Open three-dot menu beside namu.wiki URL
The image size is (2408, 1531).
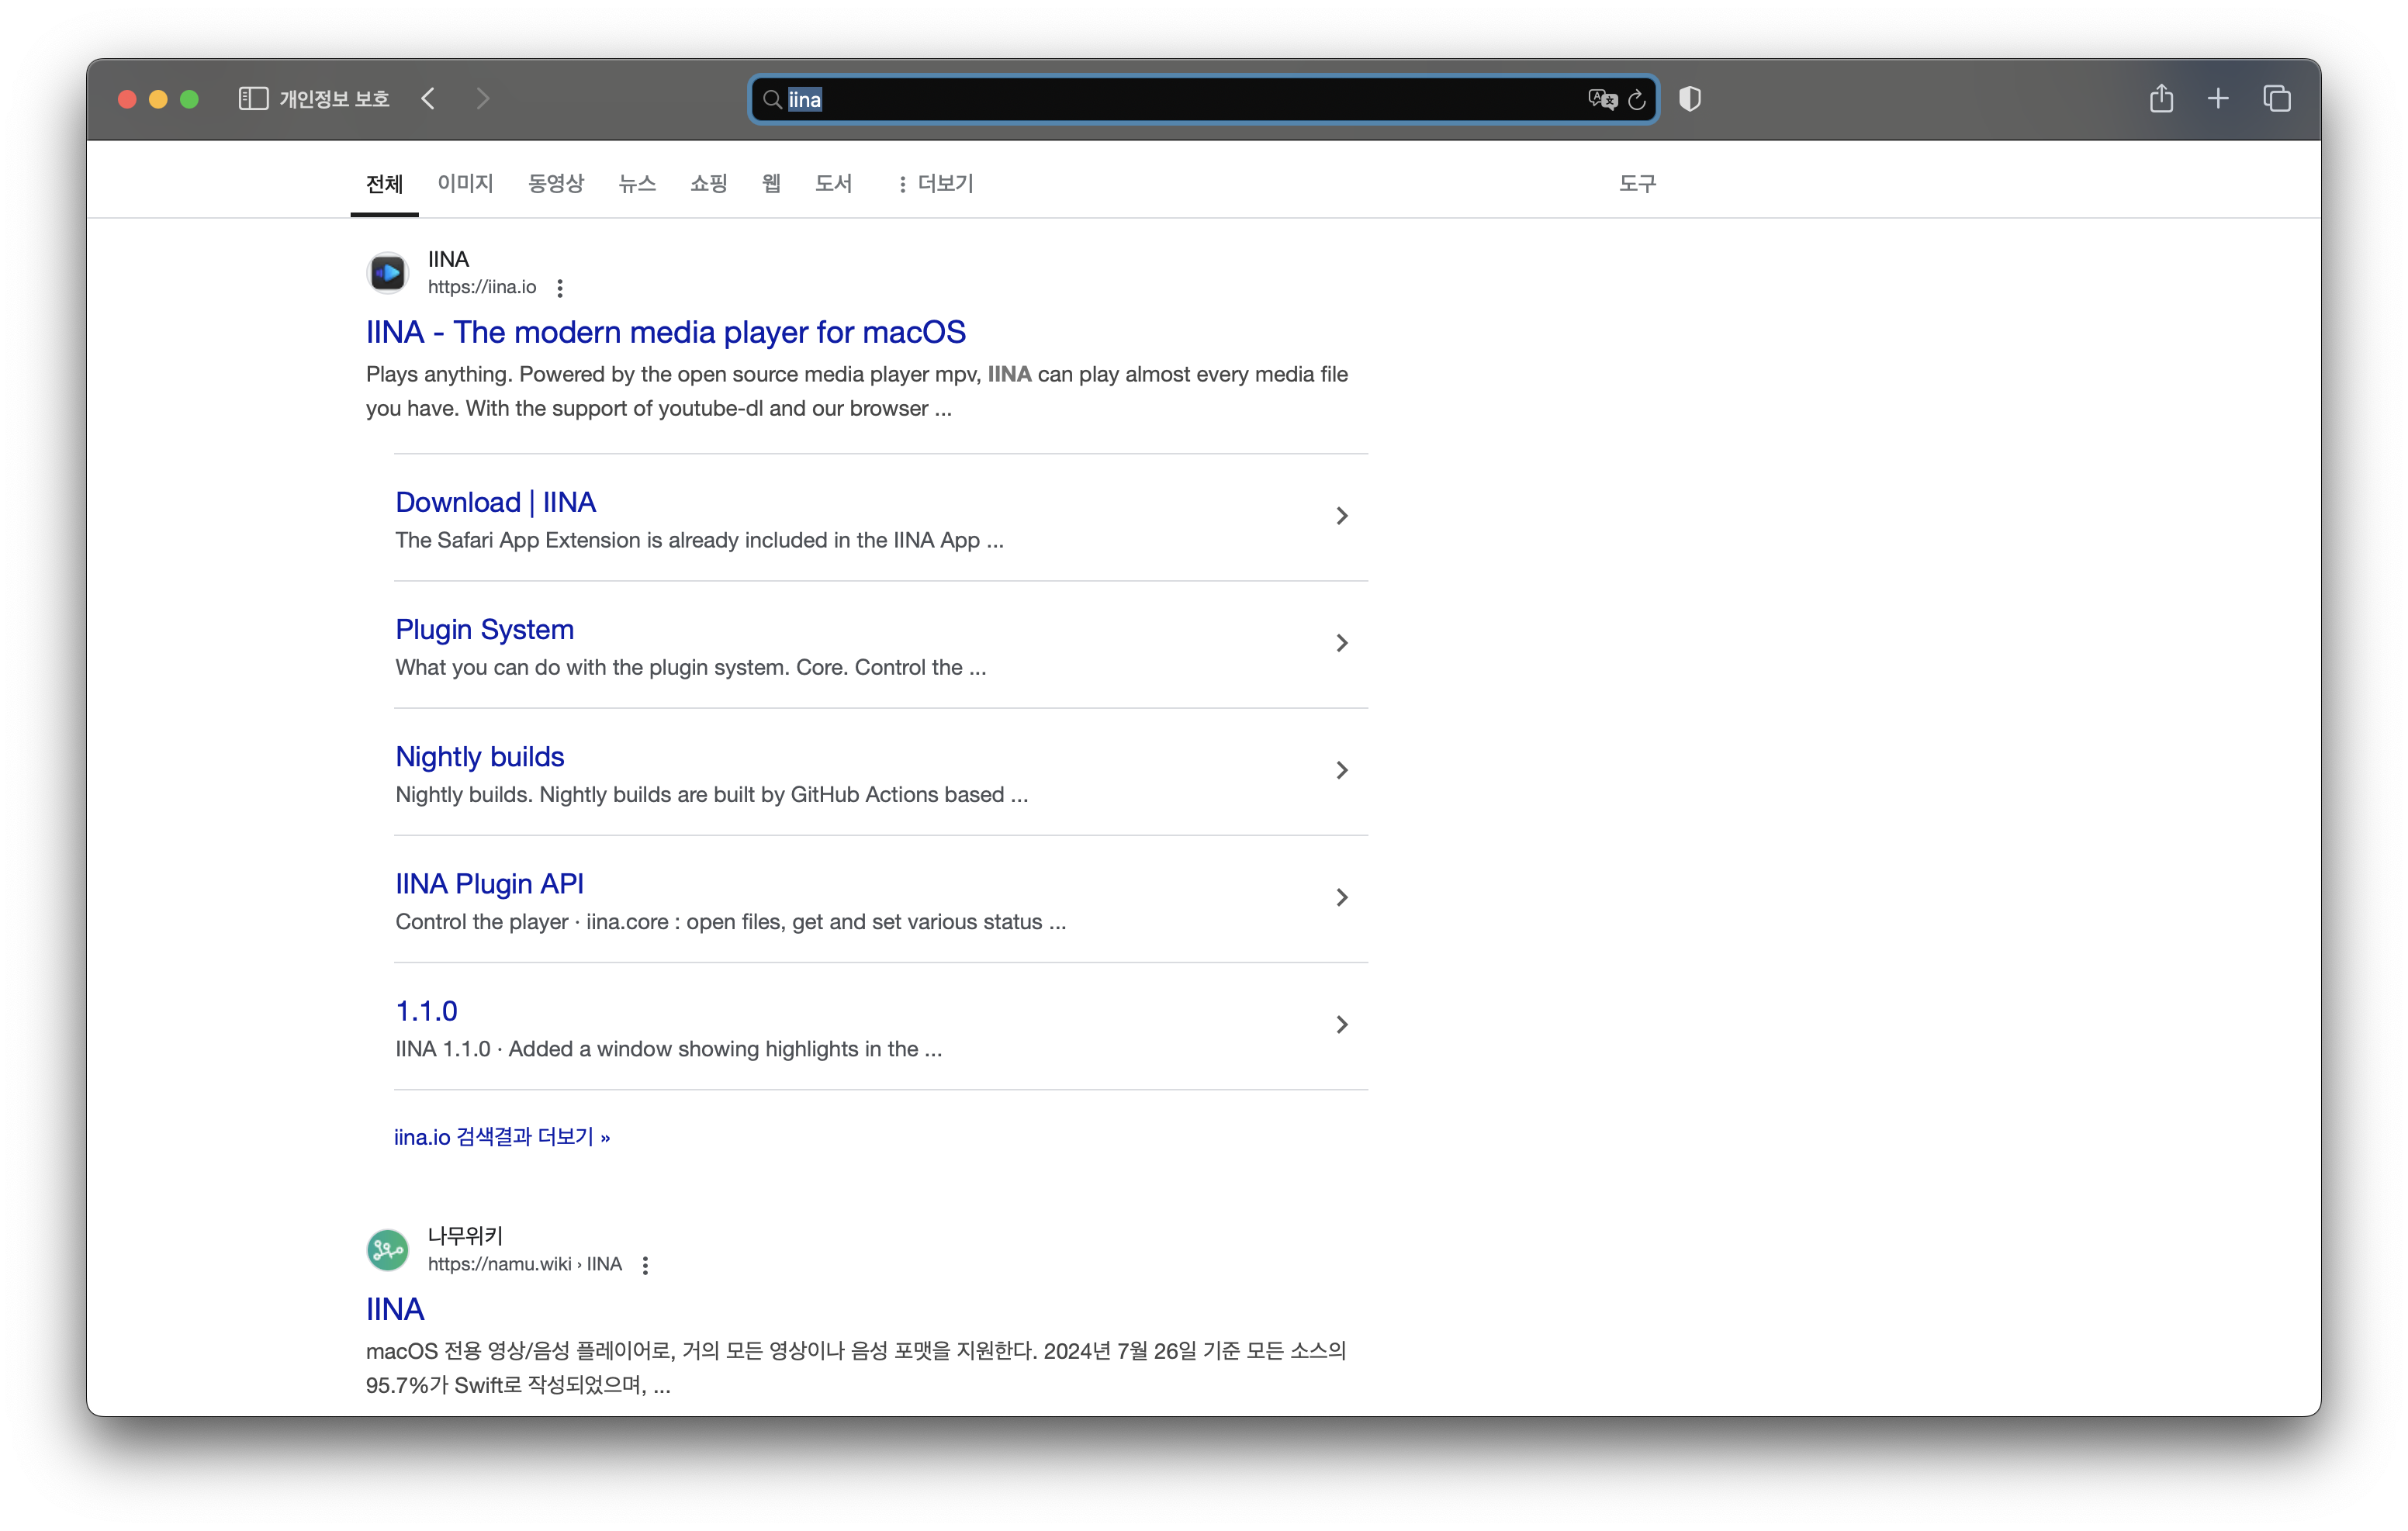645,1265
